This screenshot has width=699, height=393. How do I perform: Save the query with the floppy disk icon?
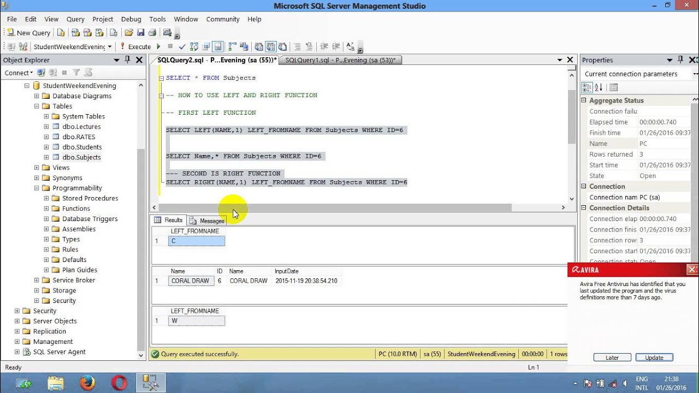click(141, 33)
